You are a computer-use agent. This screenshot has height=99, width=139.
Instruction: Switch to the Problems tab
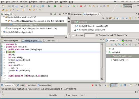pos(31,85)
